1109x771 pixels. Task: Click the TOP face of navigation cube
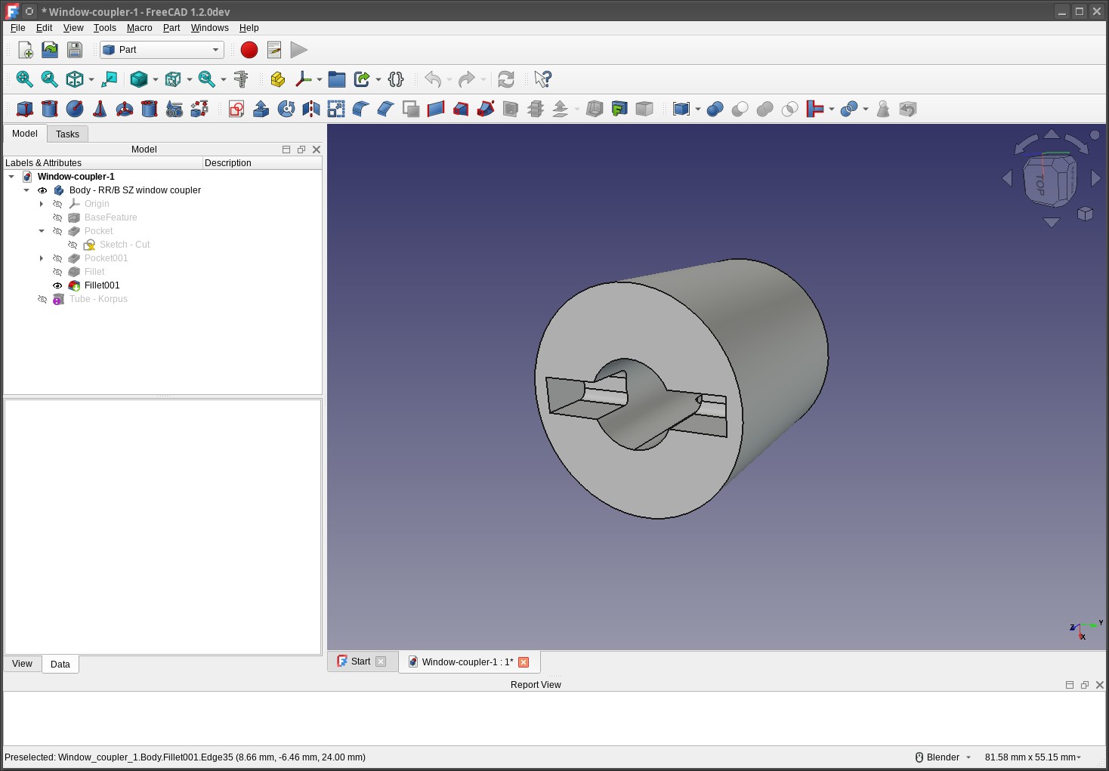(x=1041, y=183)
